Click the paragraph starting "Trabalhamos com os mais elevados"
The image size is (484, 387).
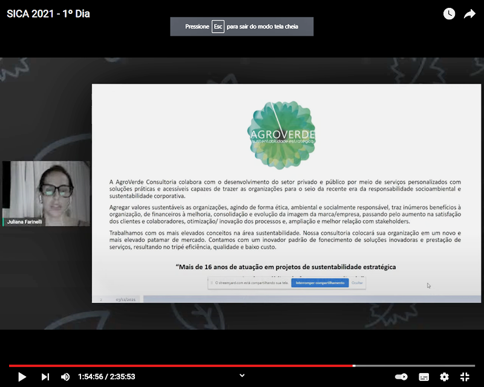(x=285, y=240)
